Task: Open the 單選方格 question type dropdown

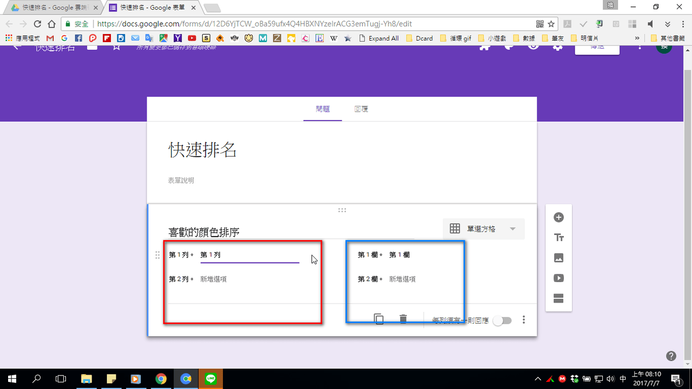Action: pyautogui.click(x=483, y=229)
